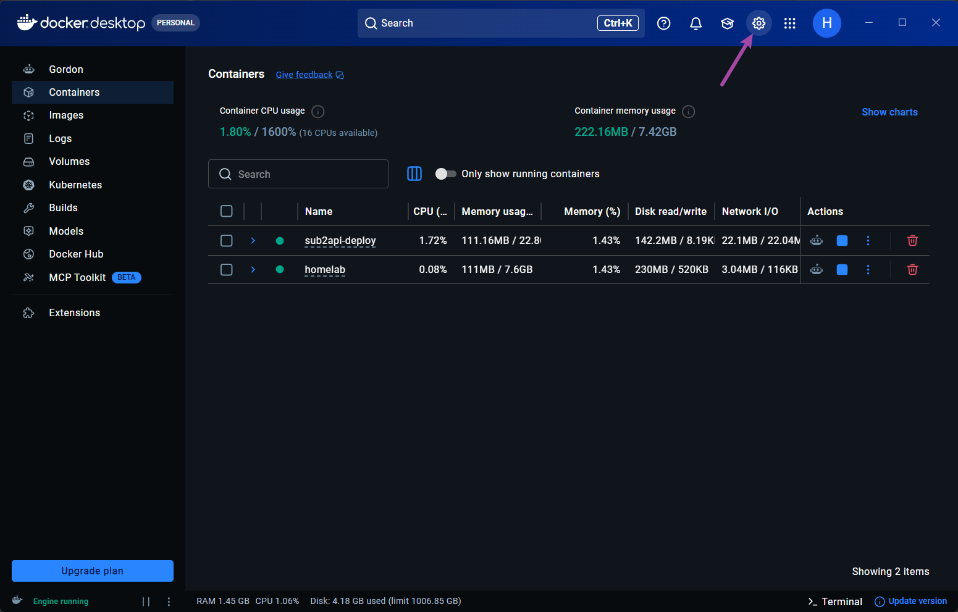Click the Update version link
The height and width of the screenshot is (612, 958).
click(910, 601)
